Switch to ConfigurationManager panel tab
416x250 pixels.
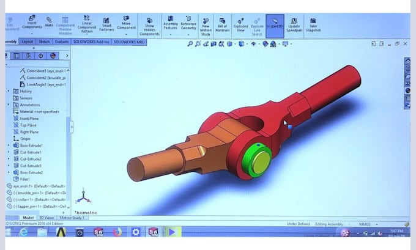click(x=28, y=56)
